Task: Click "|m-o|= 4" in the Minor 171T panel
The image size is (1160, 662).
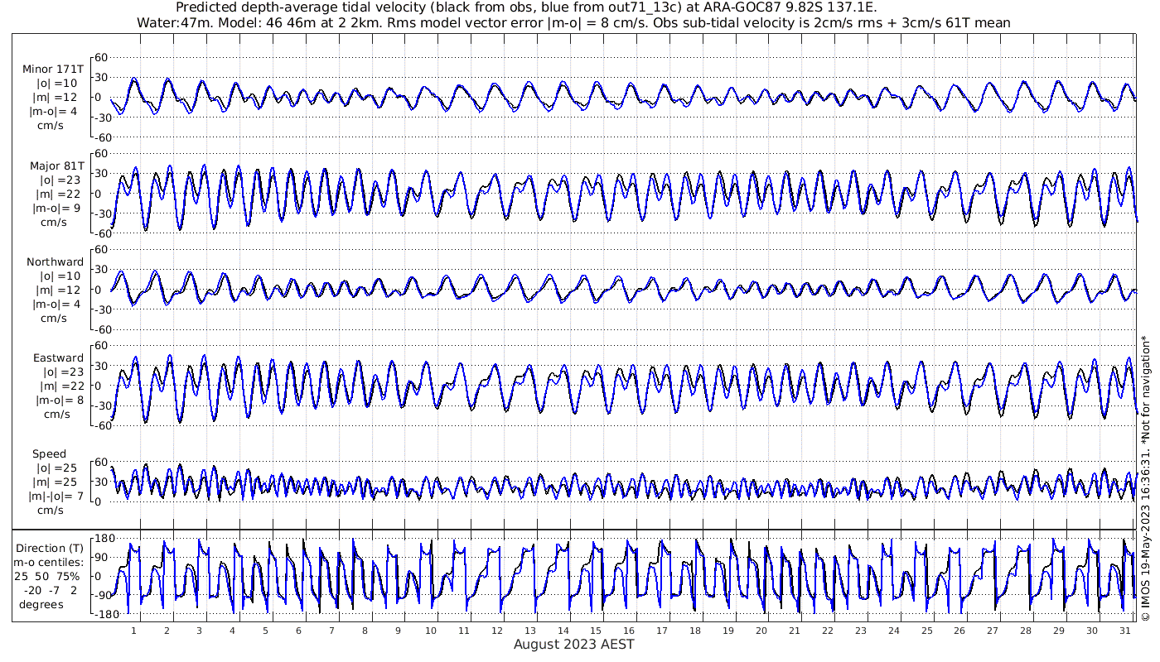Action: (x=55, y=112)
